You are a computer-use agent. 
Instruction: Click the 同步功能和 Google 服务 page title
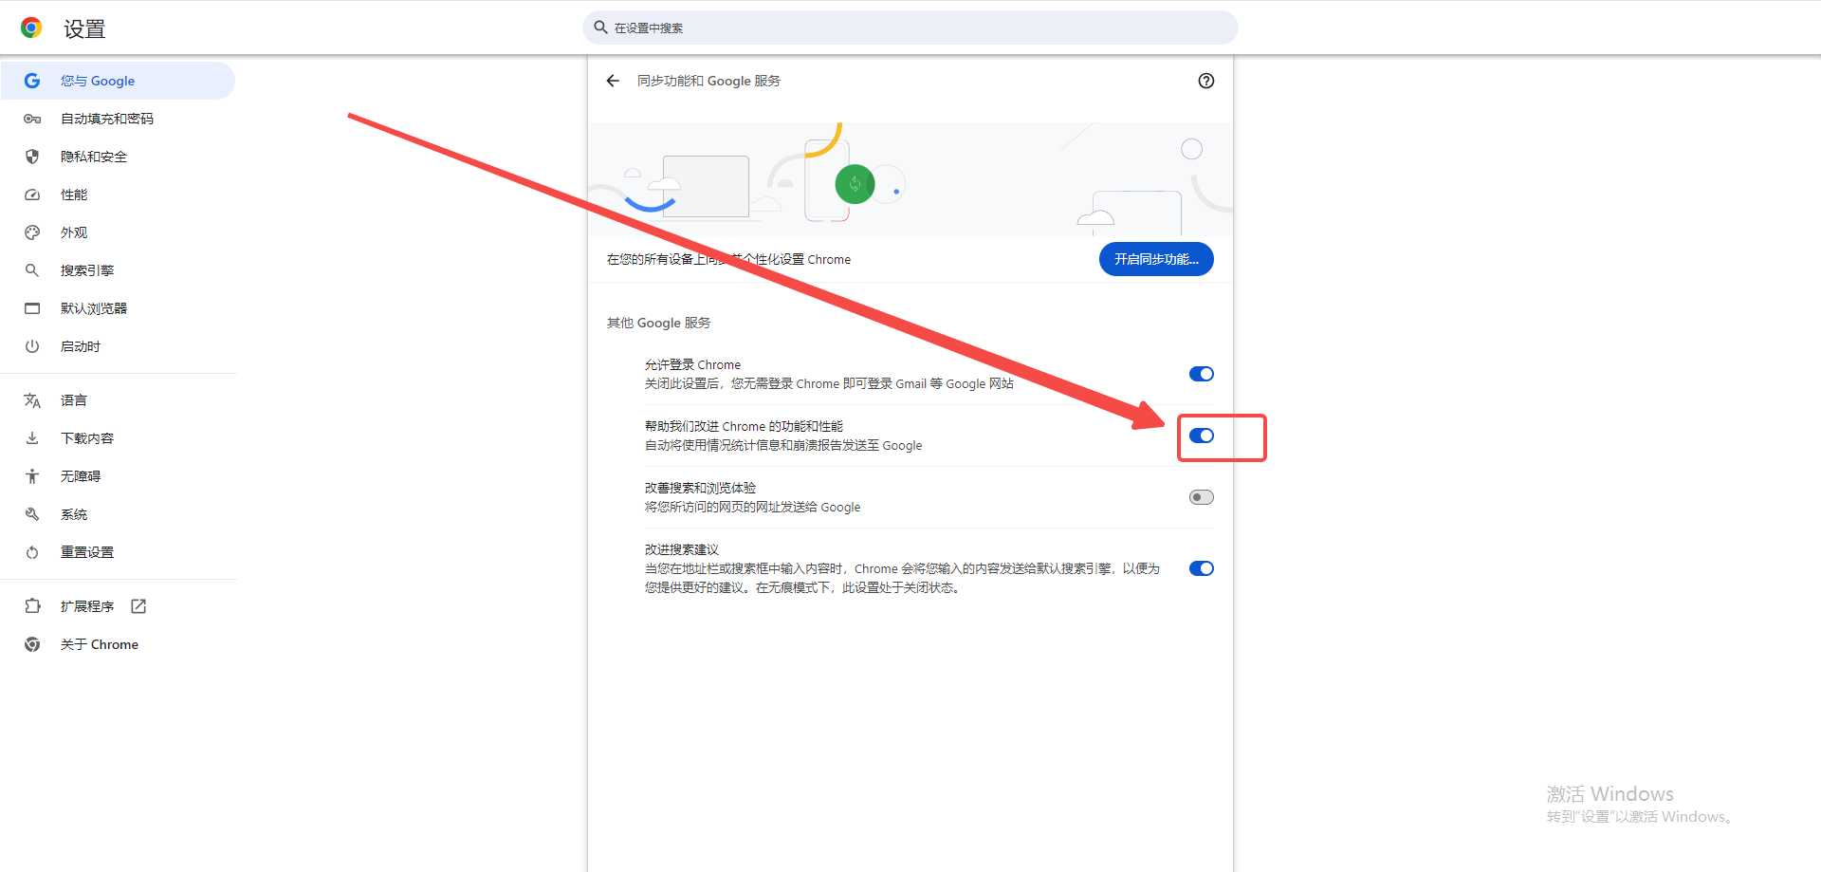click(708, 81)
